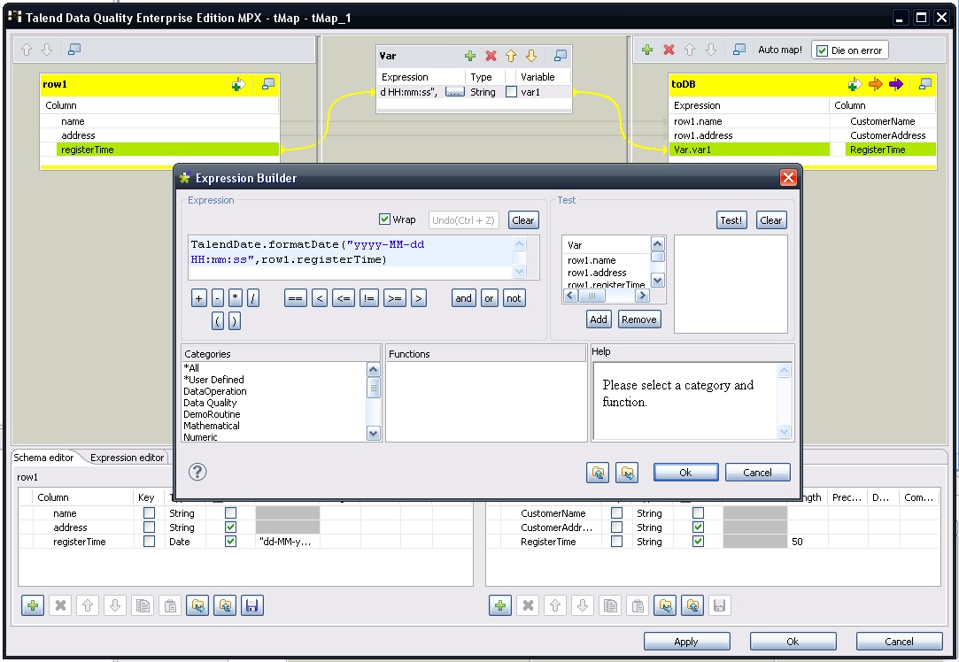Click green plus add column icon under row1 schema
This screenshot has height=662, width=959.
33,605
